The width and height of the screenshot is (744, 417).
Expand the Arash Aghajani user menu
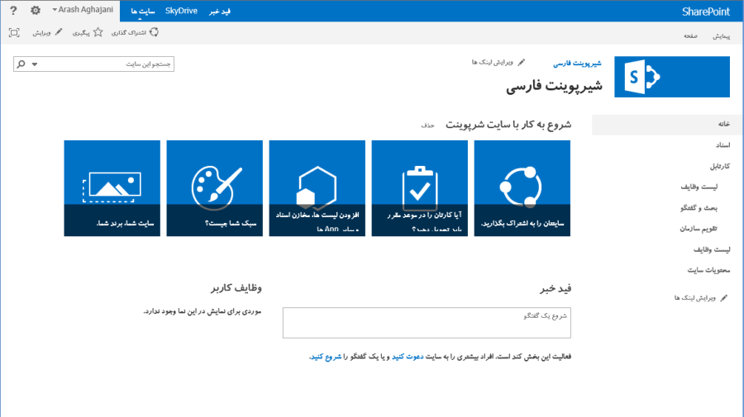coord(83,9)
